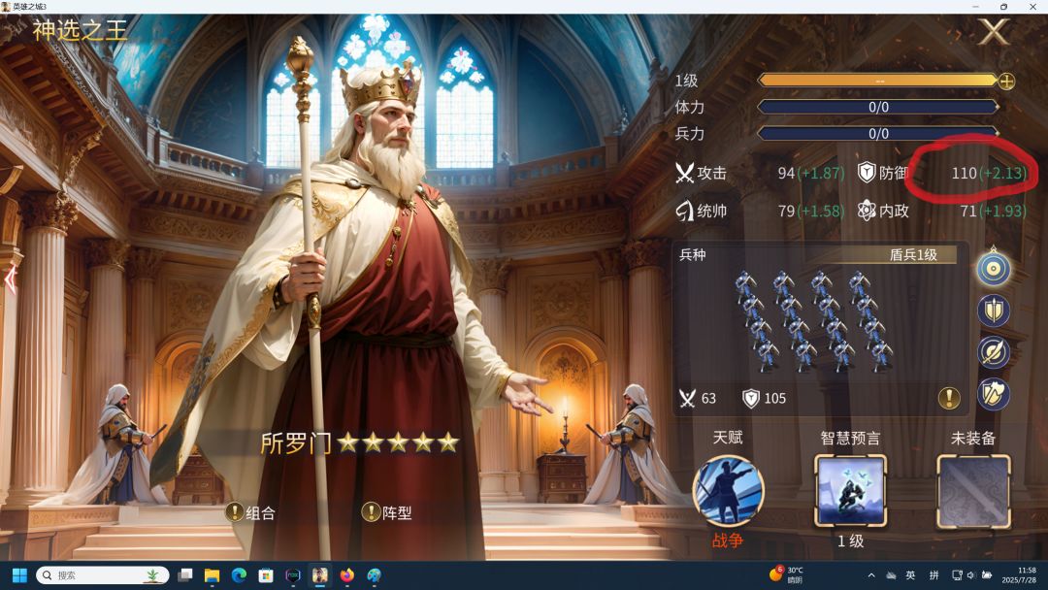
Task: Open volume control in system tray
Action: pos(971,575)
